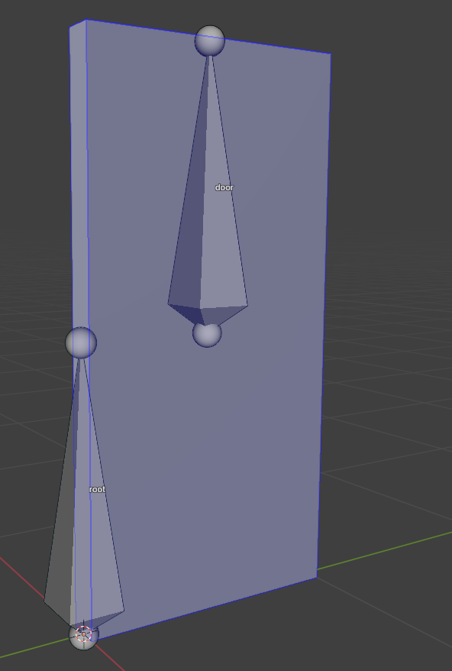The height and width of the screenshot is (671, 452).
Task: Select the root bone's upper tip sphere
Action: (x=81, y=343)
